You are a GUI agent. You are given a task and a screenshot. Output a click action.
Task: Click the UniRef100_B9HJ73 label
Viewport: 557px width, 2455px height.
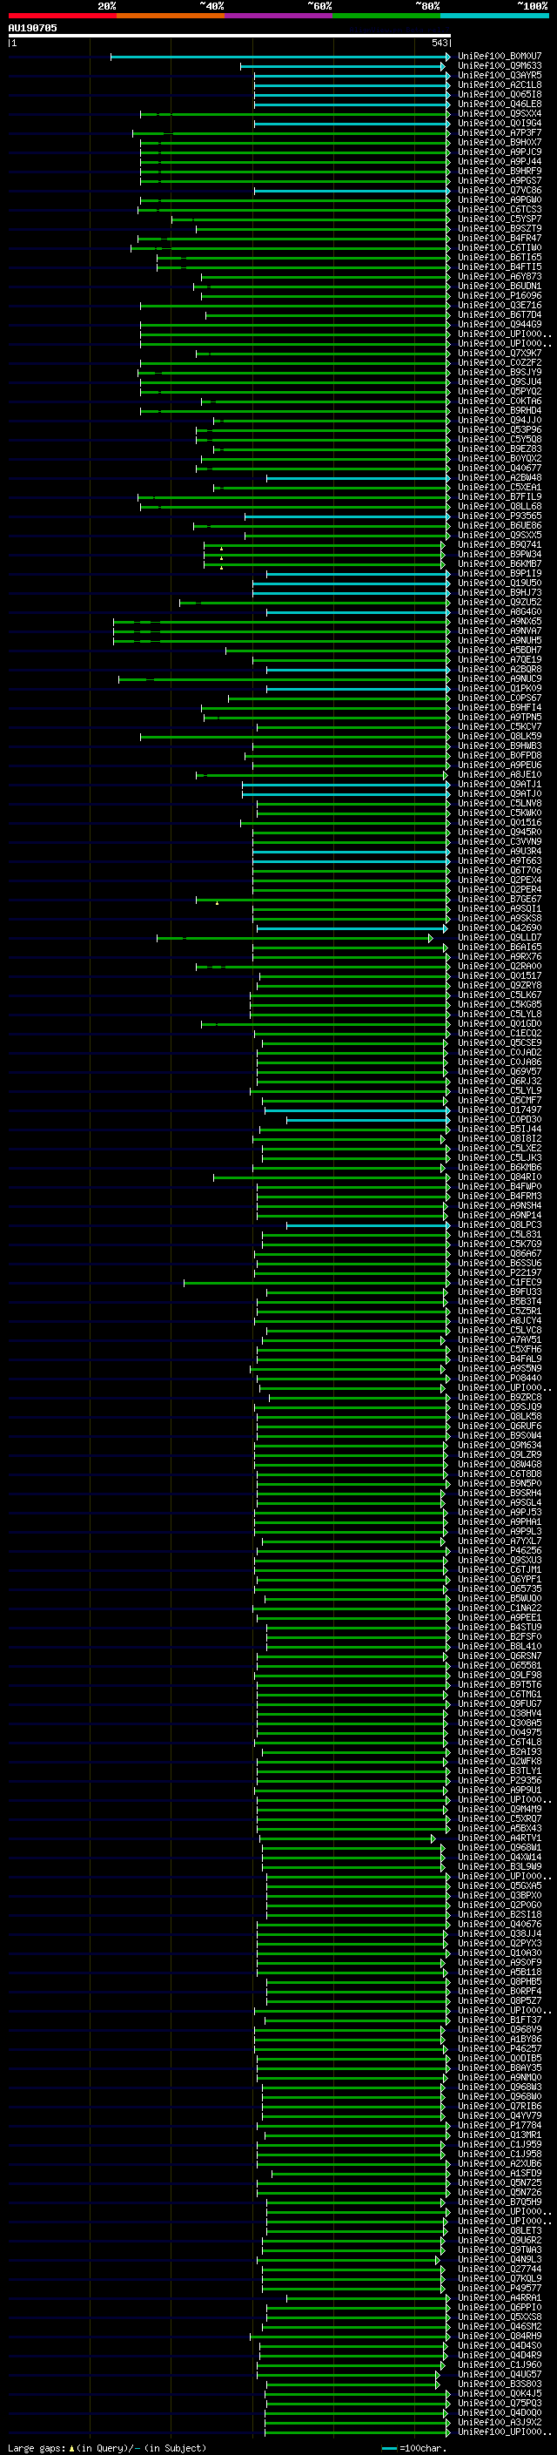pos(500,593)
